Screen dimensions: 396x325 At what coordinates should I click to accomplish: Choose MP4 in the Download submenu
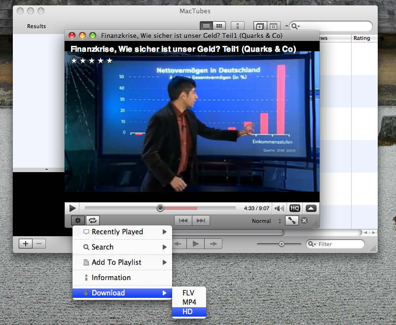189,302
